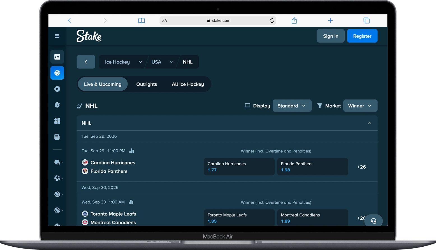The height and width of the screenshot is (250, 436).
Task: Select the Live & Upcoming tab
Action: [x=103, y=84]
